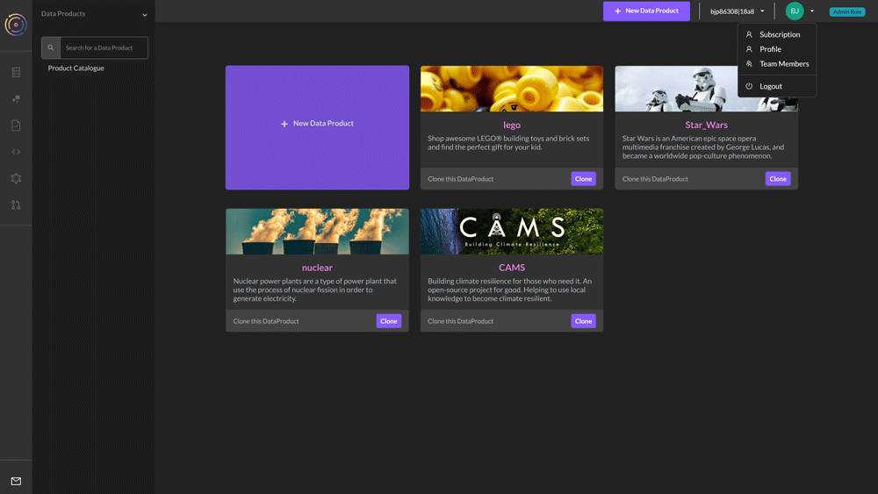Screen dimensions: 878x494
Task: Open the table-list sidebar icon
Action: click(x=16, y=72)
